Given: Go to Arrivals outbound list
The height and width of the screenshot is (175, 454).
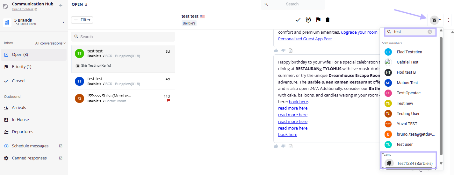Looking at the screenshot, I should [34, 108].
